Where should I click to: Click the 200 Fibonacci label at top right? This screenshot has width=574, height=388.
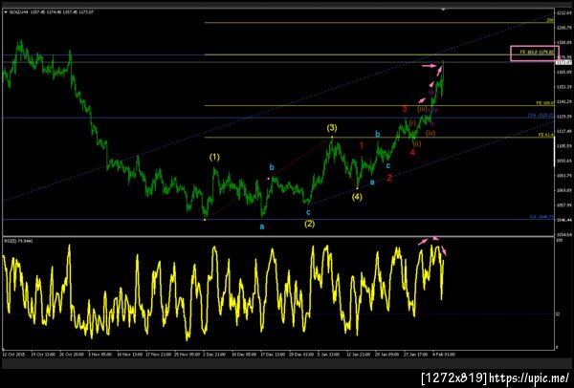point(550,20)
